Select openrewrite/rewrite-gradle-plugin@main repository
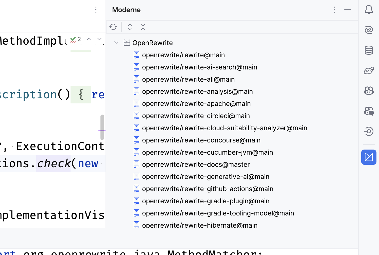 pos(206,201)
